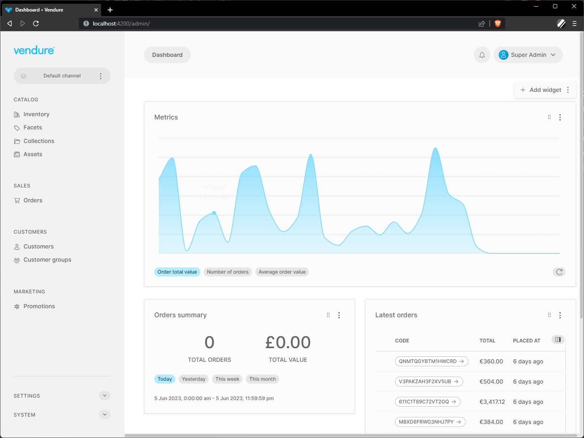
Task: Select Today range in Orders summary
Action: tap(165, 379)
